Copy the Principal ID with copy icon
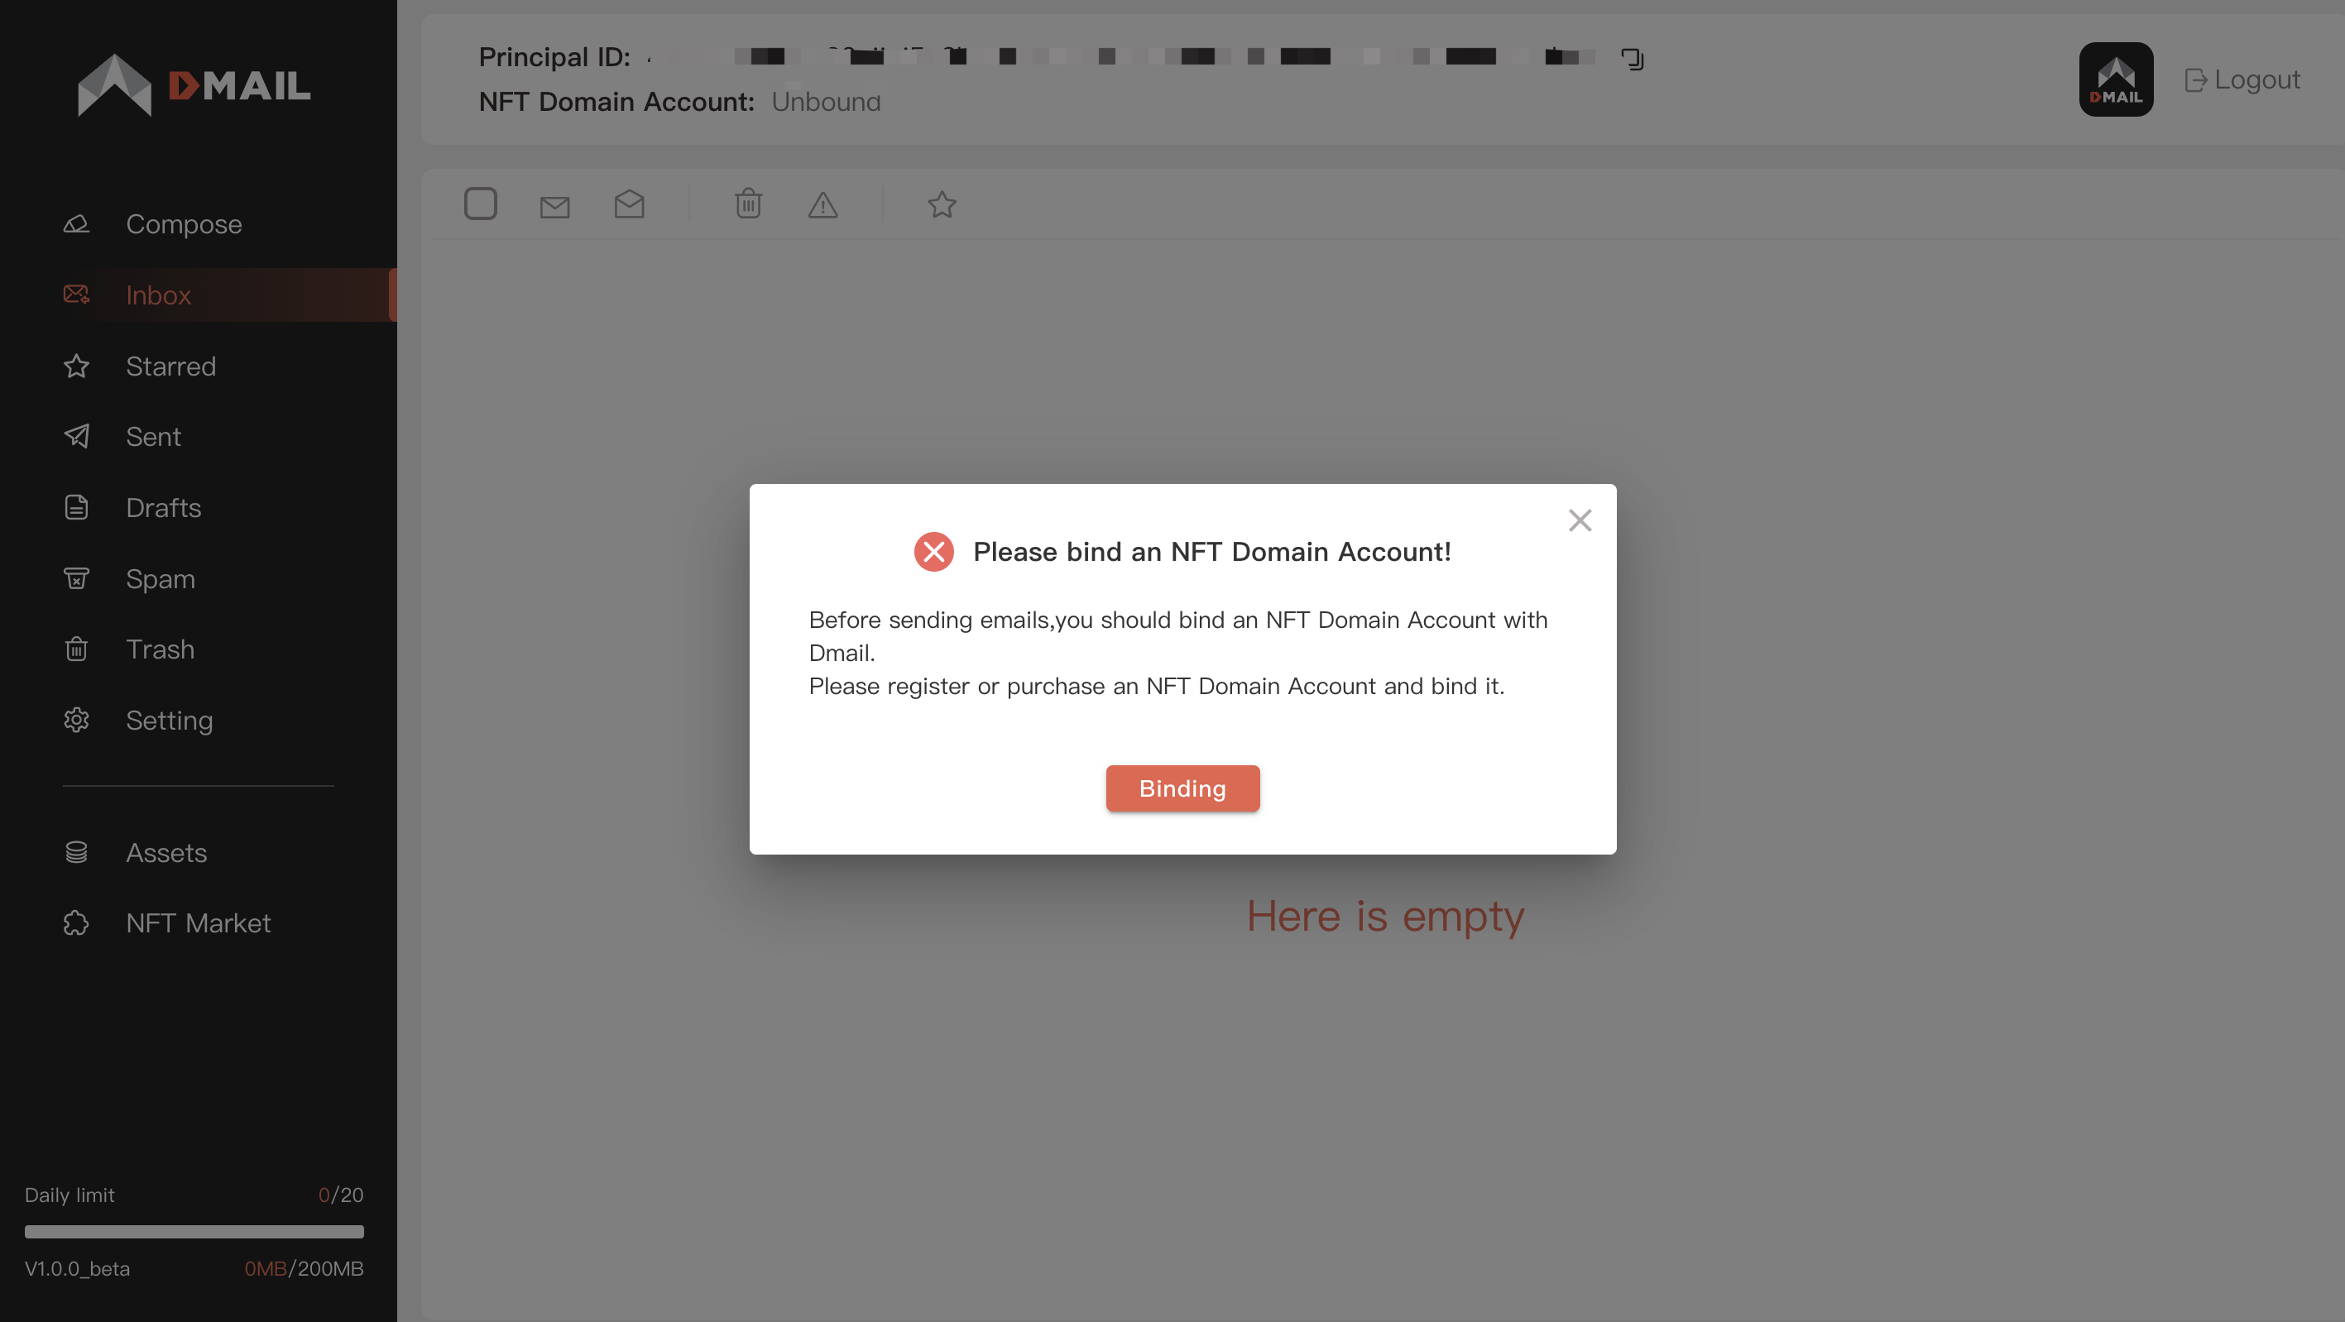The height and width of the screenshot is (1322, 2345). click(x=1633, y=59)
